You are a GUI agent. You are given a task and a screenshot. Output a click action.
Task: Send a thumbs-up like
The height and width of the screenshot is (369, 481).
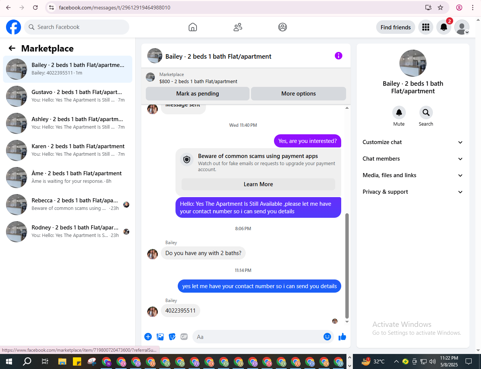point(342,337)
